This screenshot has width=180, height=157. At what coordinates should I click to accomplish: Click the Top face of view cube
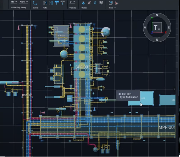[157, 27]
